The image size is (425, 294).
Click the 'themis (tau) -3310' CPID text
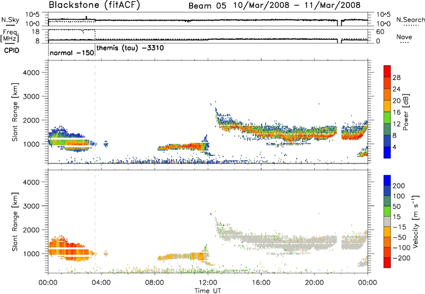click(130, 48)
